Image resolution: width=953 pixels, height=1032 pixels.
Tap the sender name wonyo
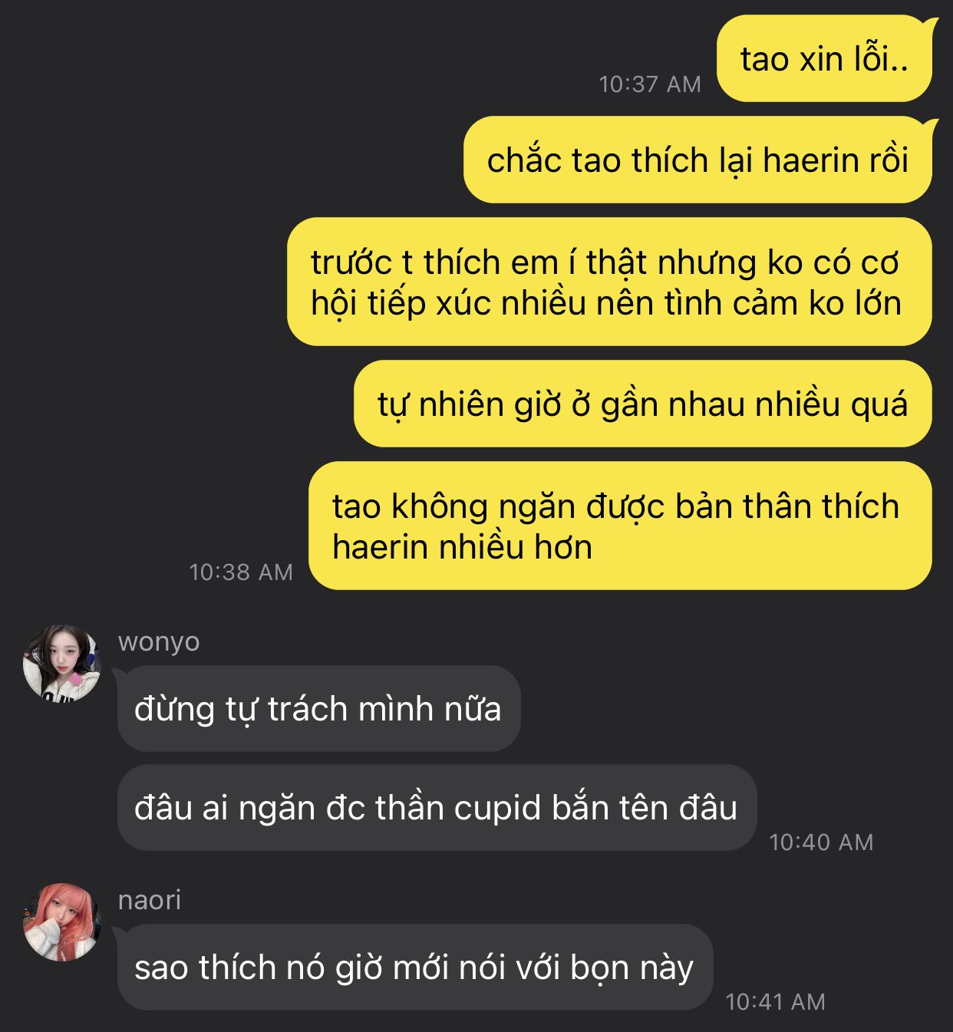pos(159,641)
